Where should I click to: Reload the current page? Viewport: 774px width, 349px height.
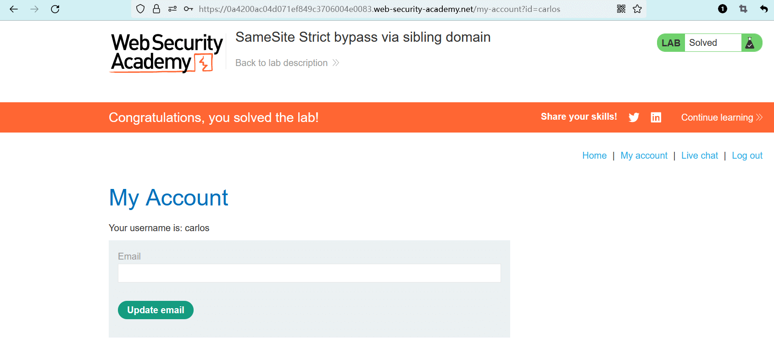(55, 9)
